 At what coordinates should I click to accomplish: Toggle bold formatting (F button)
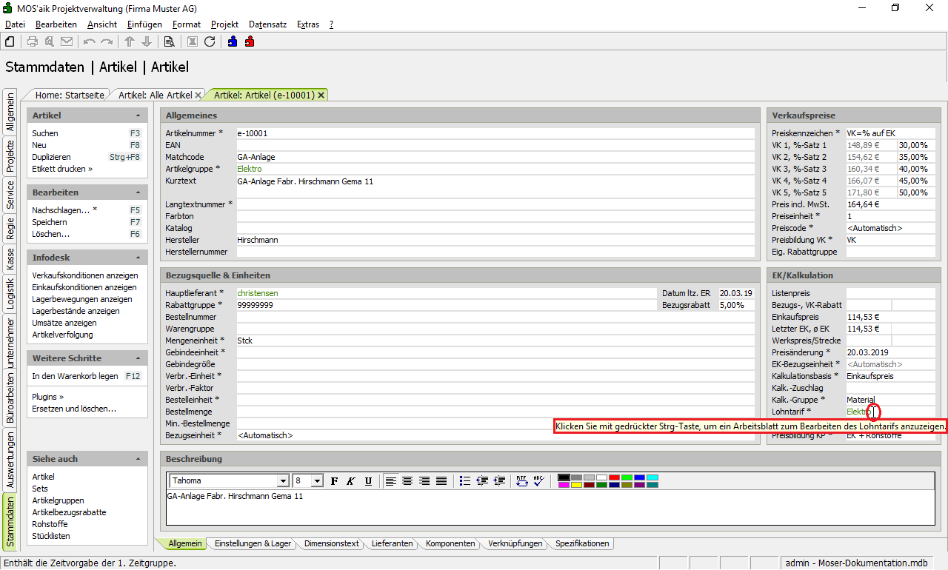tap(334, 481)
